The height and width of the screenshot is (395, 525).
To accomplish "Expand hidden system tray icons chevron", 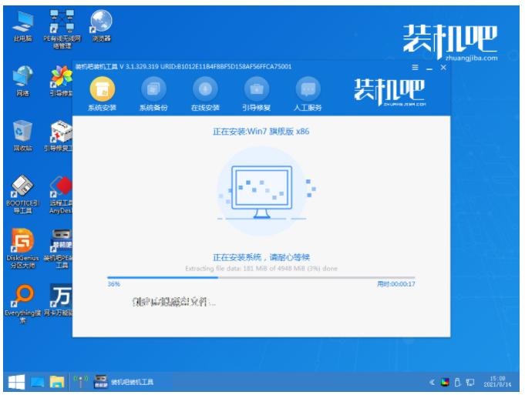I will click(x=432, y=382).
